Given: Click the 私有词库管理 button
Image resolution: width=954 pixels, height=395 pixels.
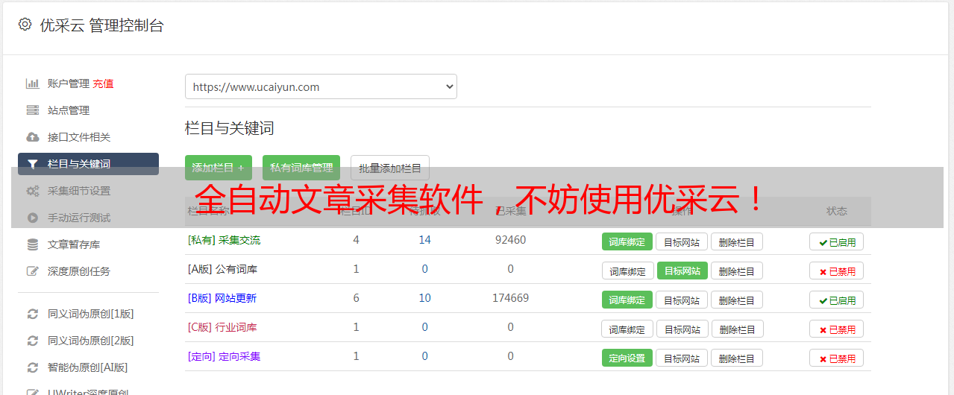Looking at the screenshot, I should [x=301, y=168].
